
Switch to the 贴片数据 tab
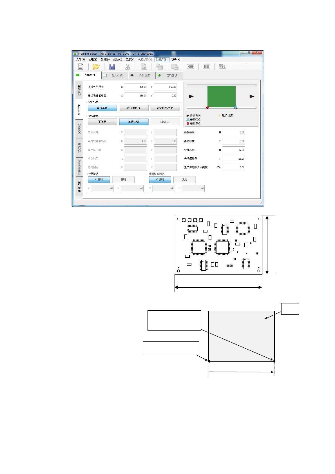115,75
